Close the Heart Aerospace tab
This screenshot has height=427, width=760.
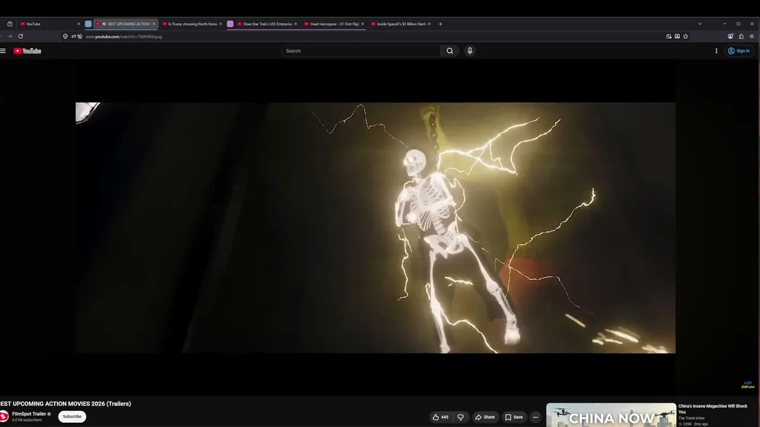pos(362,24)
